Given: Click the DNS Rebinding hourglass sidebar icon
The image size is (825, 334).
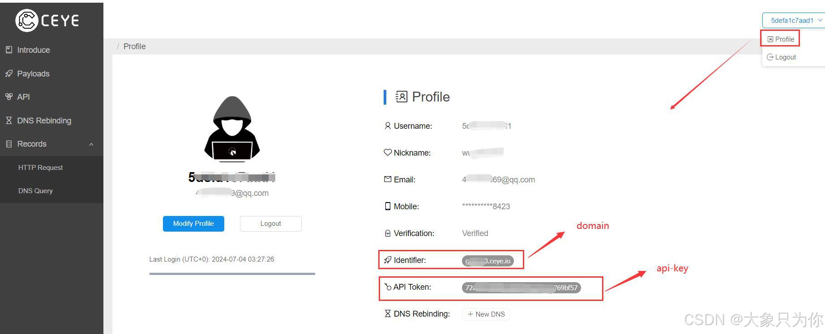Looking at the screenshot, I should pos(9,120).
